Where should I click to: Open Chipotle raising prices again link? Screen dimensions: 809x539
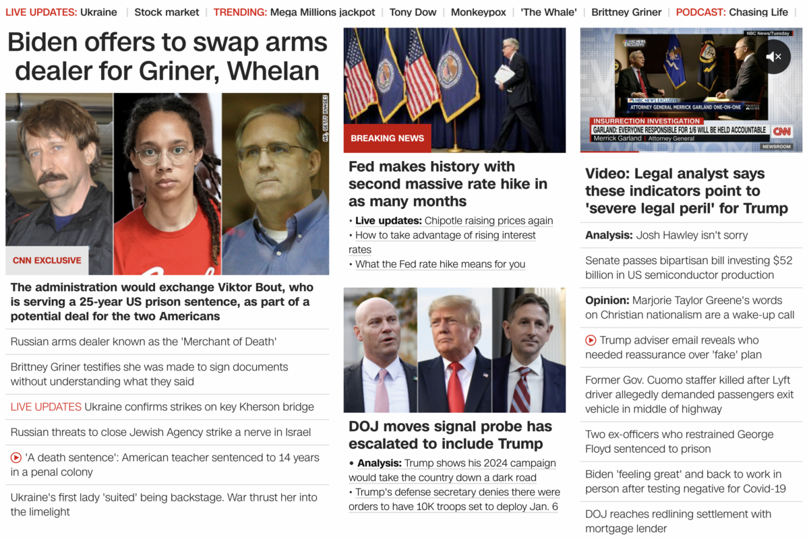click(x=489, y=220)
